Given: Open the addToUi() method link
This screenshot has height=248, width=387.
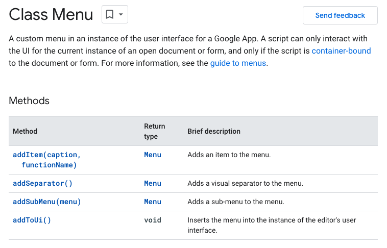Looking at the screenshot, I should pyautogui.click(x=32, y=220).
